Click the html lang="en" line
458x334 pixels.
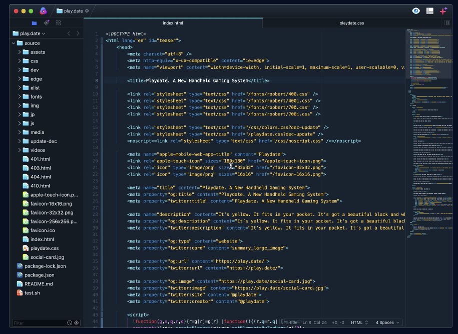143,40
